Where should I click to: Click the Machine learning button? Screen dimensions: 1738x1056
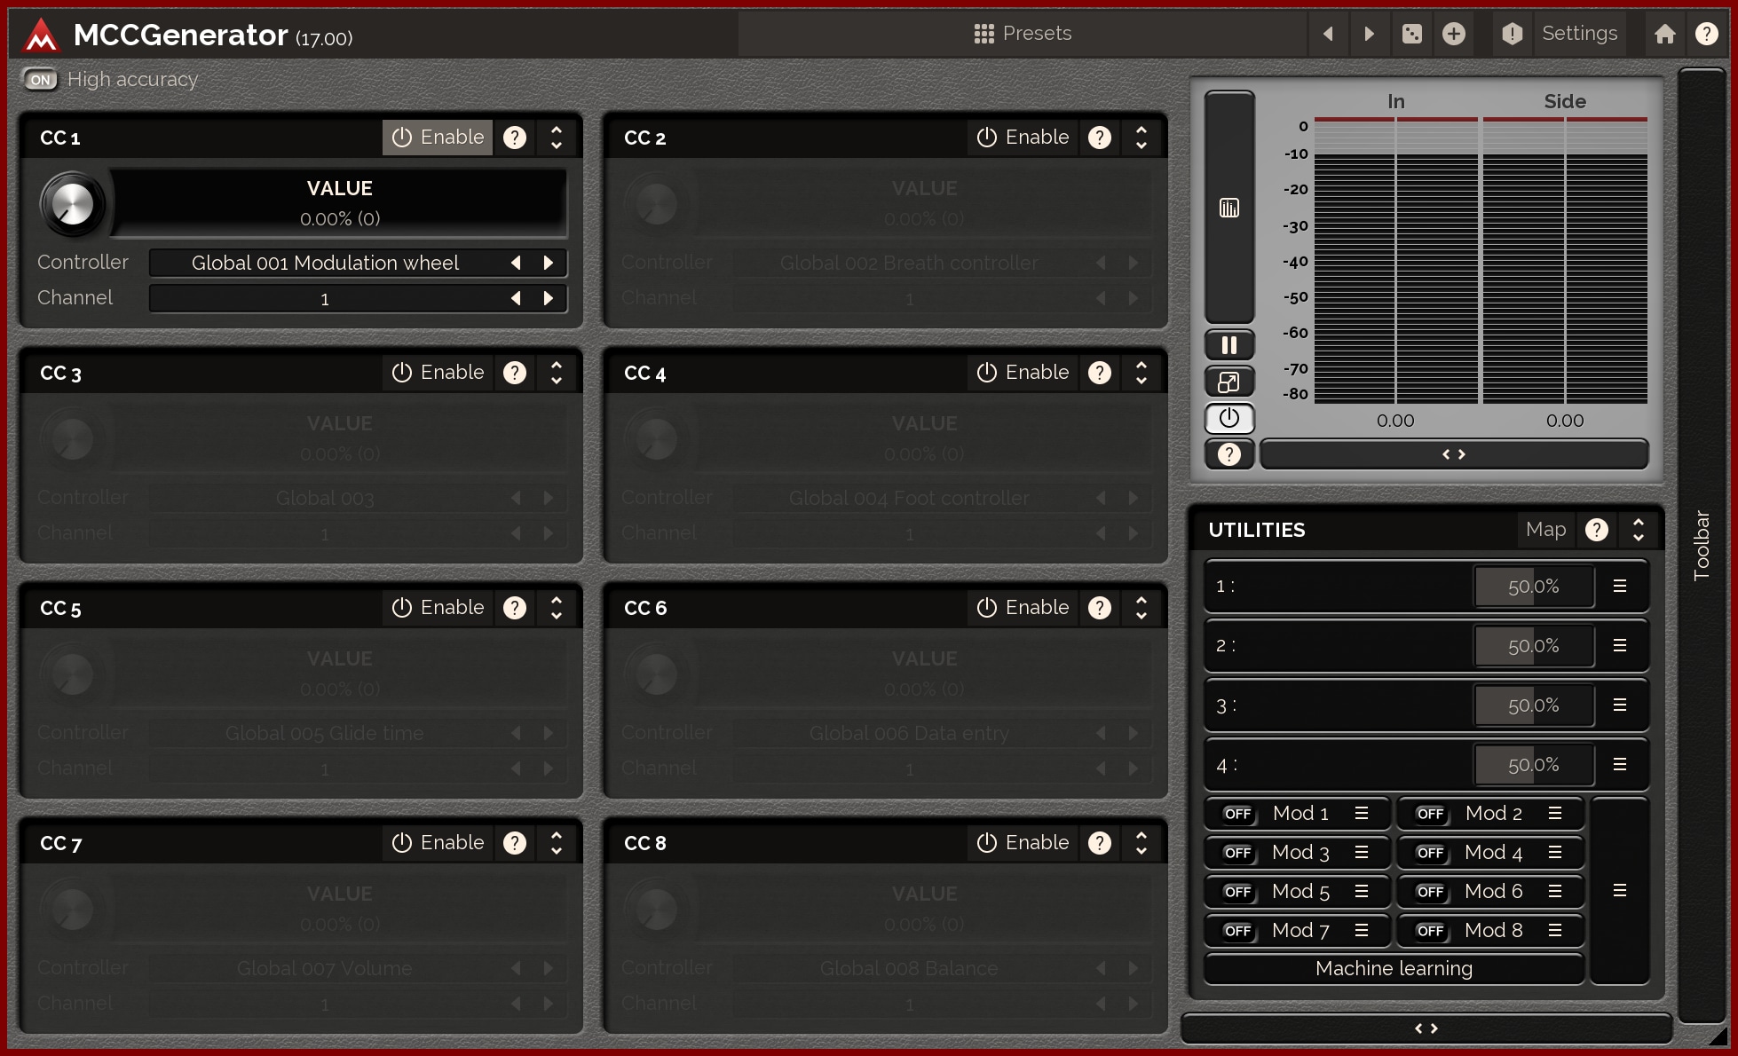1394,968
